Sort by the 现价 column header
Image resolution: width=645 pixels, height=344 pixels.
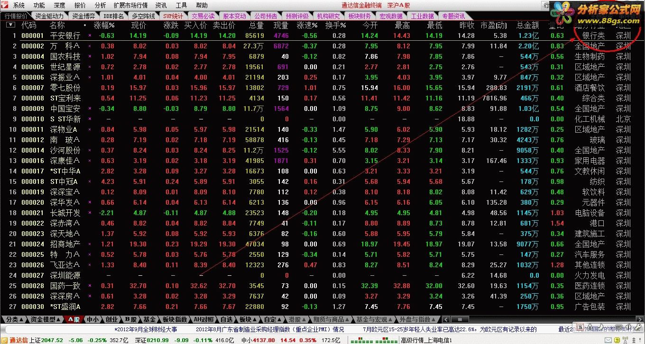[x=138, y=25]
